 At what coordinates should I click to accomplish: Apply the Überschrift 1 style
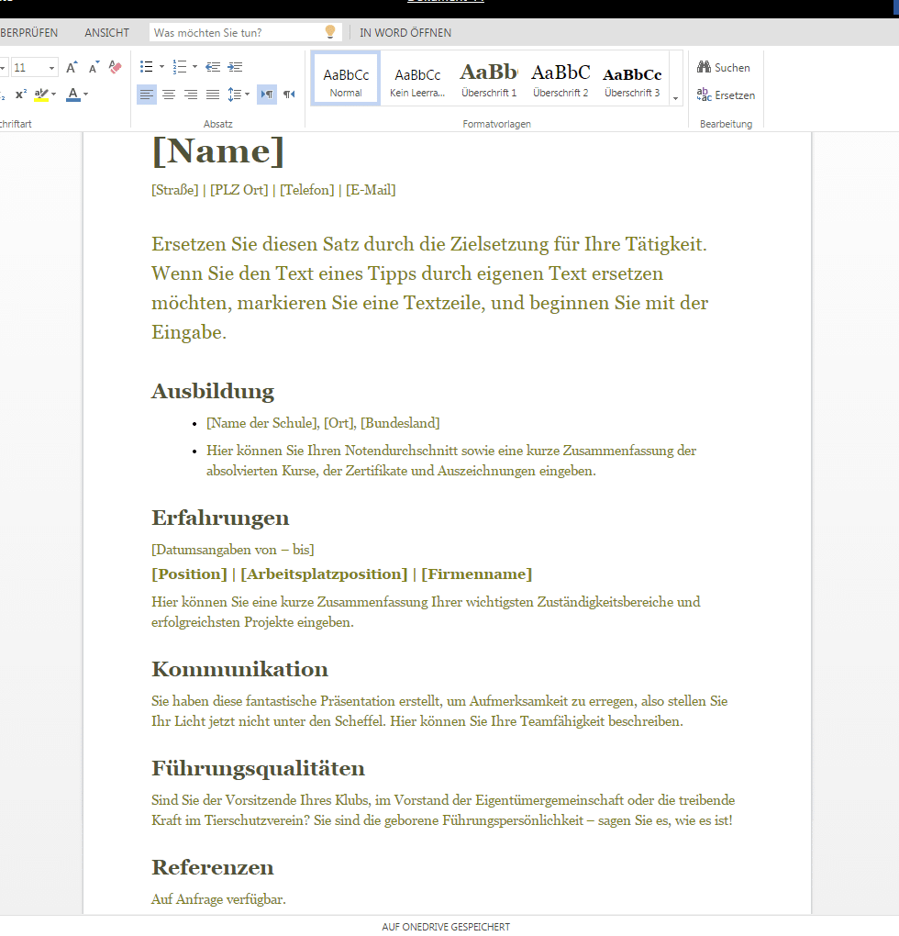489,79
